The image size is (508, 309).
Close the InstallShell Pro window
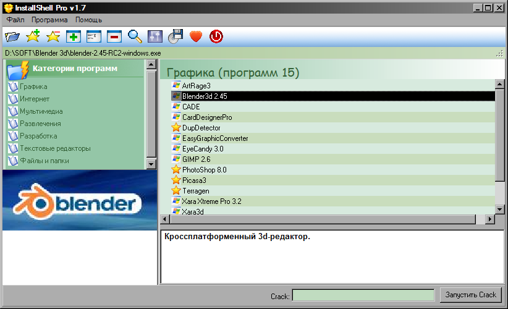tap(499, 8)
